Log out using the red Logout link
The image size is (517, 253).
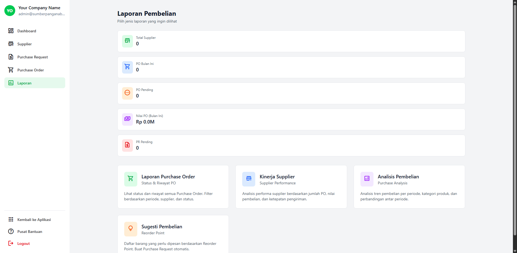[x=23, y=243]
